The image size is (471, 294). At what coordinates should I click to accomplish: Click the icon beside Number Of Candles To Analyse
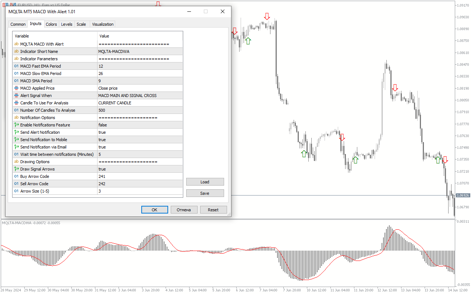[16, 110]
